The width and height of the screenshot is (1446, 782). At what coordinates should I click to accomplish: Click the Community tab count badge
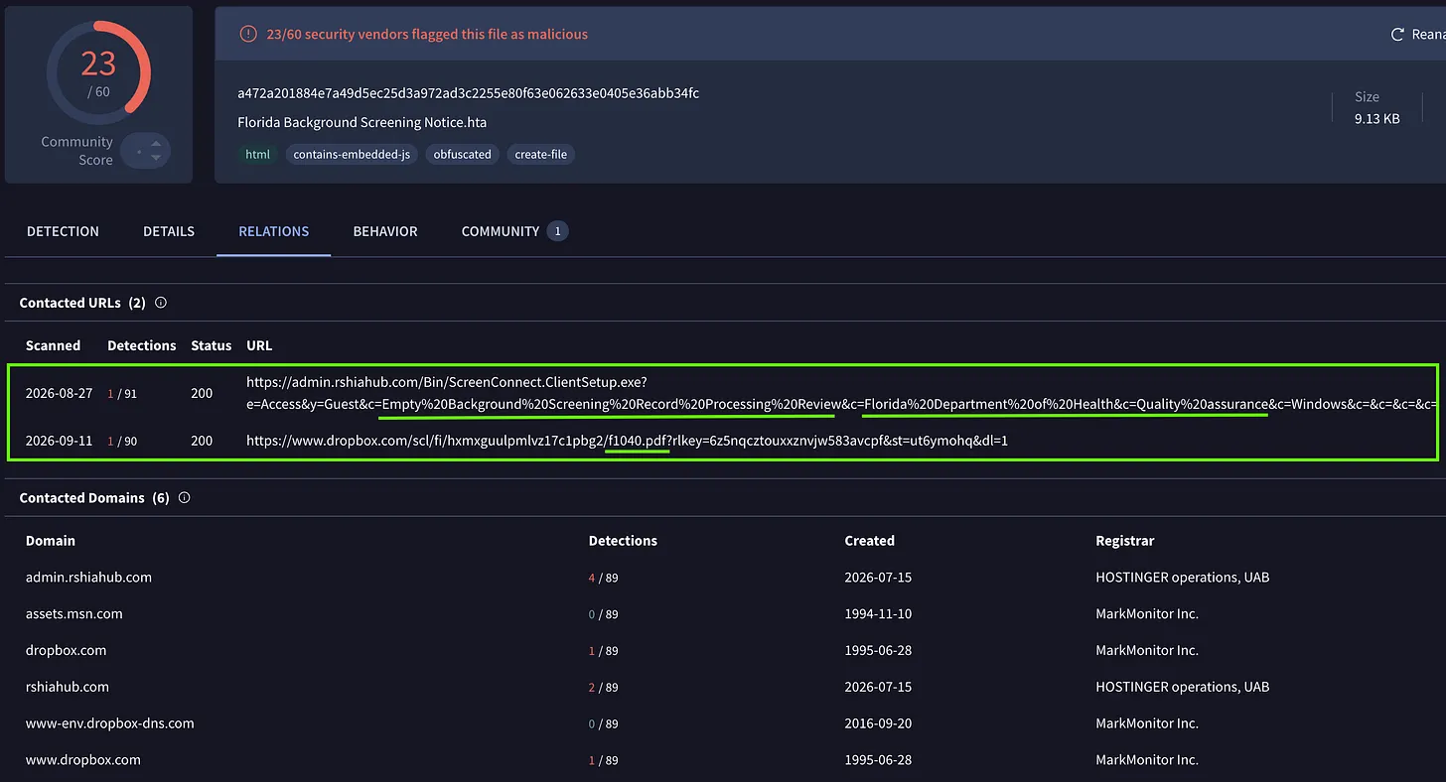[557, 231]
